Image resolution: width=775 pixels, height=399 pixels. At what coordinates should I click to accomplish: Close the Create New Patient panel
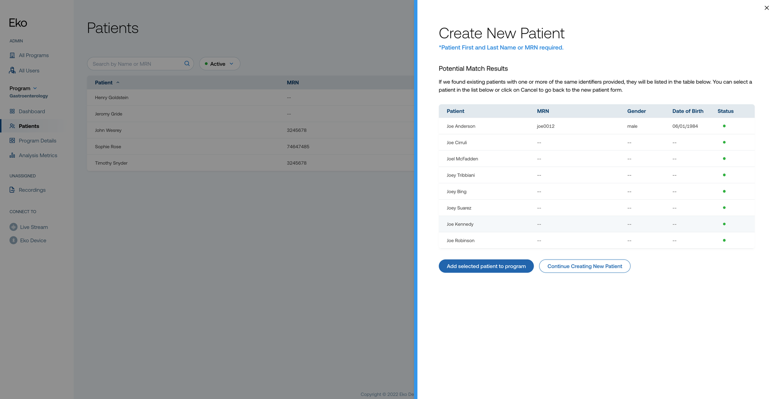tap(766, 8)
